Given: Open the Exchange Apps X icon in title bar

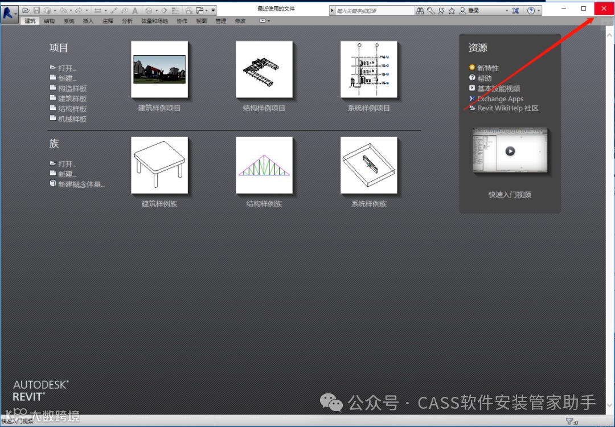Looking at the screenshot, I should [515, 11].
